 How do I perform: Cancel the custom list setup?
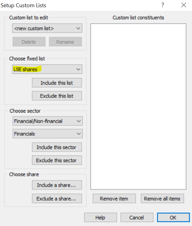point(137,217)
